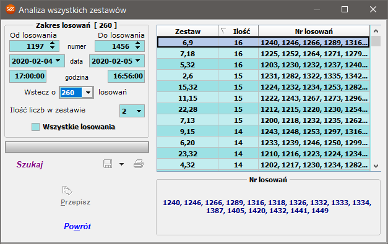This screenshot has height=244, width=388.
Task: Select the row with set 7,13
Action: [x=263, y=120]
